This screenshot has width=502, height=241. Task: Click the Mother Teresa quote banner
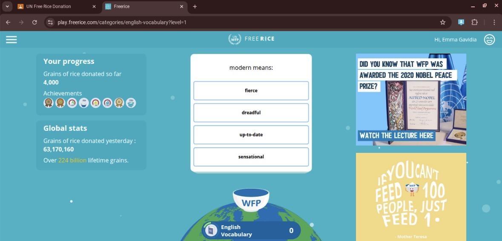411,197
